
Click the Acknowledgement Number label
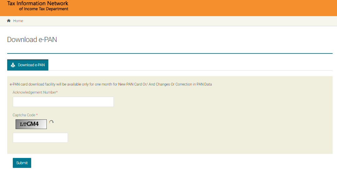click(x=35, y=92)
